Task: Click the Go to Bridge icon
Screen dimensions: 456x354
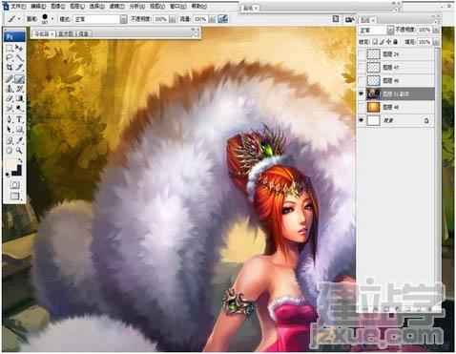Action: [349, 19]
